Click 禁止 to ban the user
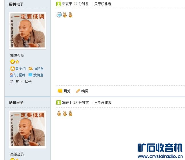 tap(19, 82)
